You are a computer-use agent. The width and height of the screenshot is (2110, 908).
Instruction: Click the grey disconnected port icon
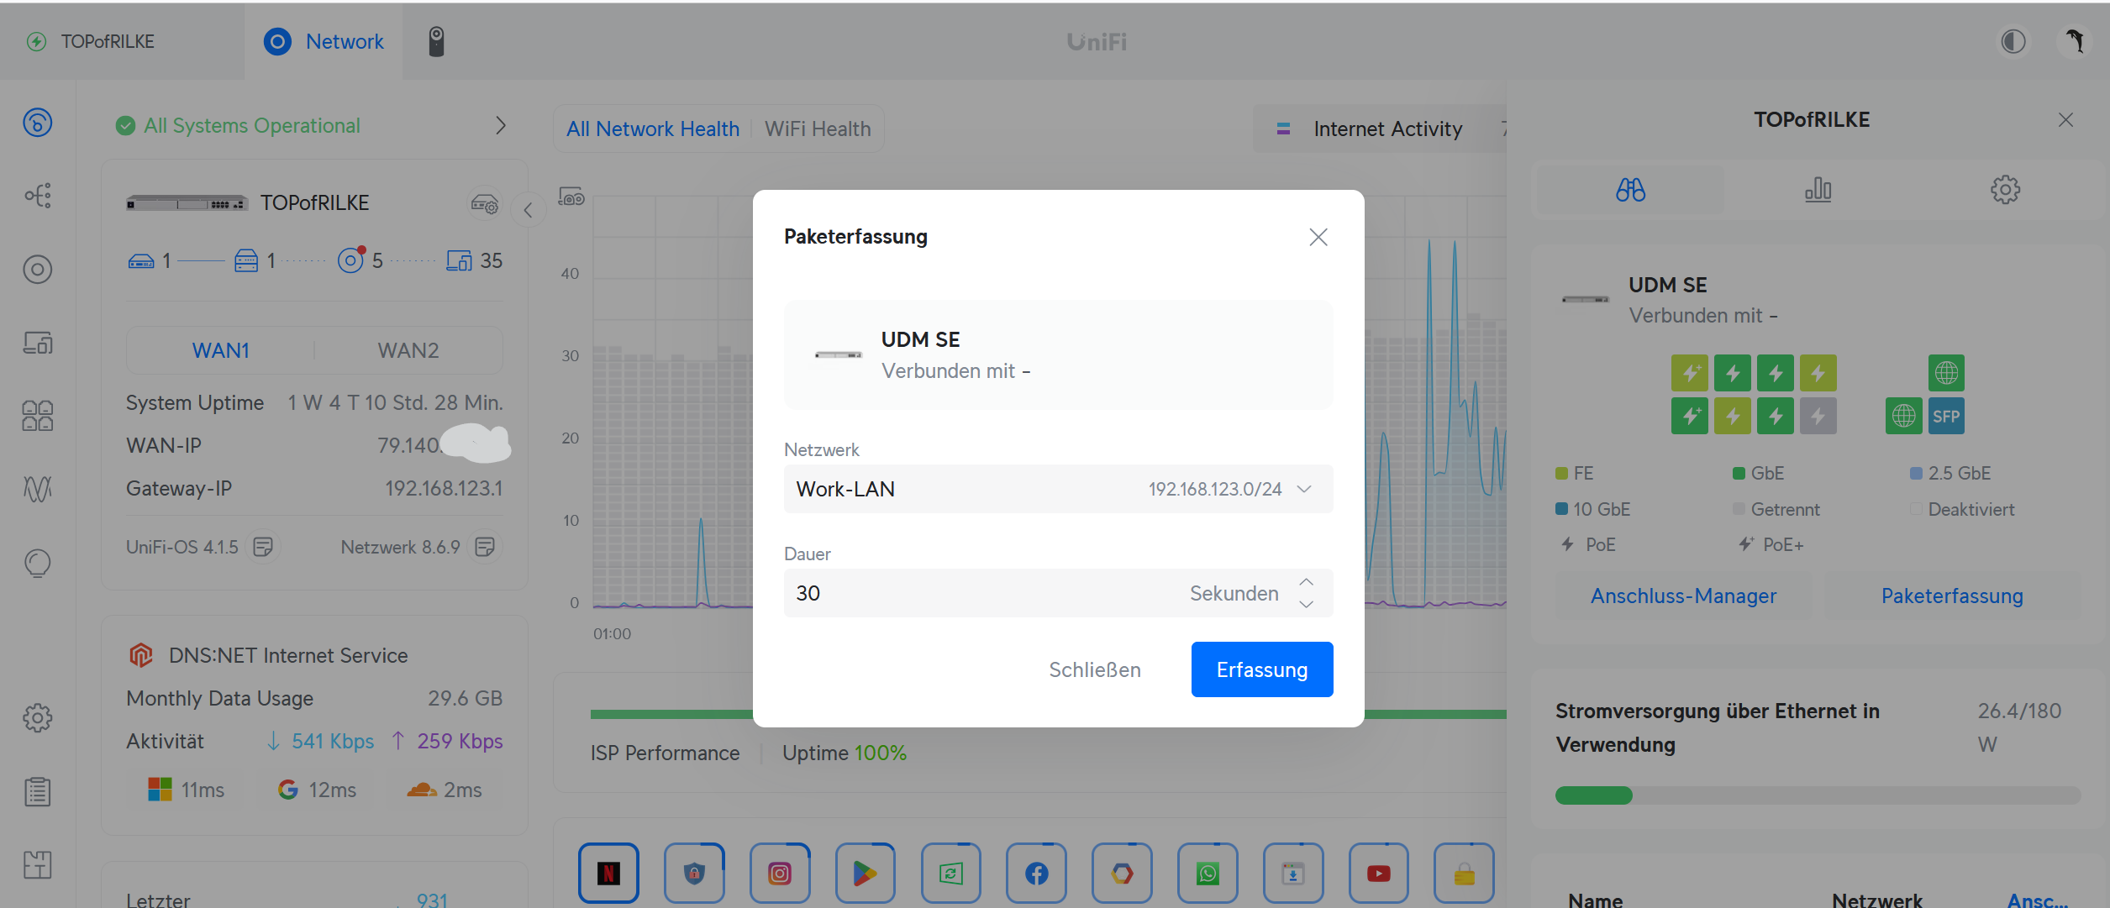[1818, 416]
